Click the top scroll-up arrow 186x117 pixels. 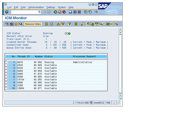point(120,29)
